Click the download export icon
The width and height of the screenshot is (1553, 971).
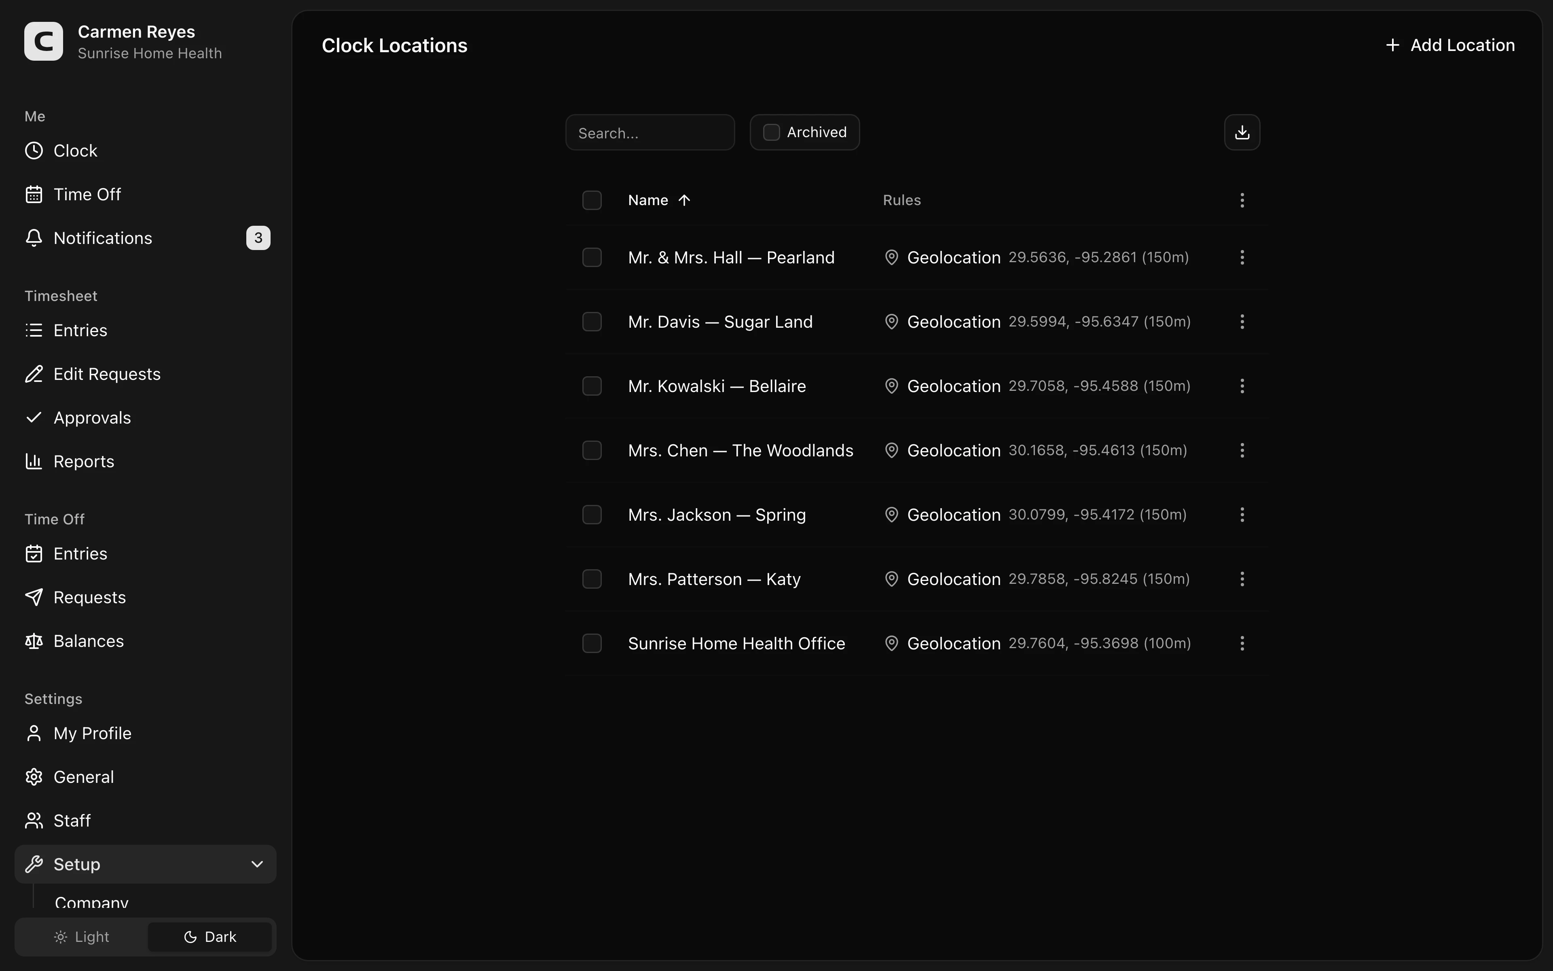(x=1242, y=132)
